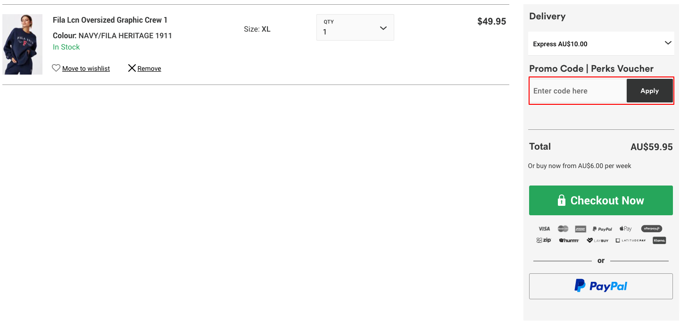The image size is (680, 321).
Task: Click the LatitudePay payment icon
Action: [x=630, y=240]
